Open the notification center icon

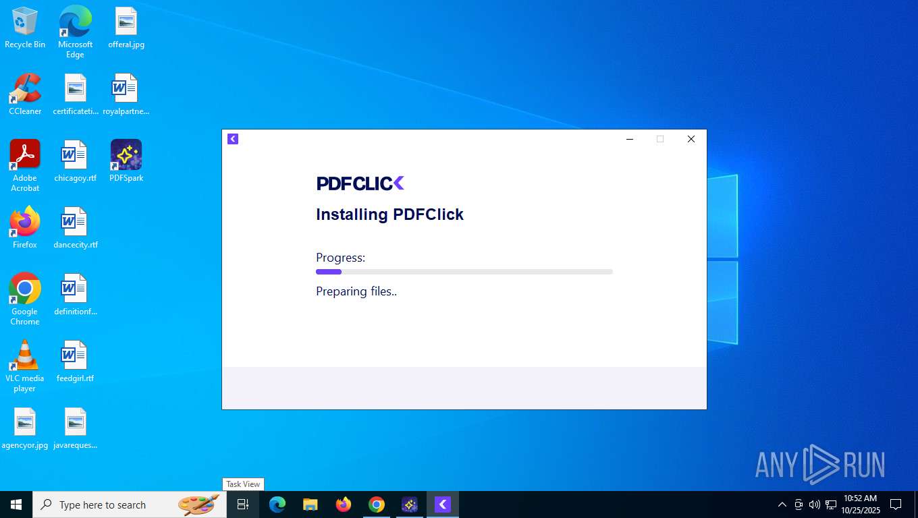click(896, 505)
